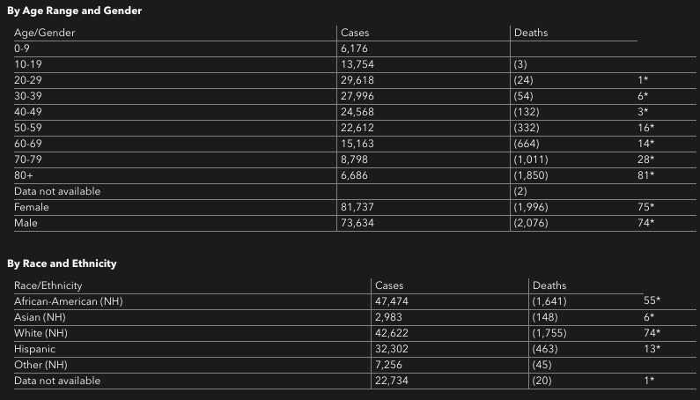Click the "By Age Range and Gender" heading
This screenshot has width=700, height=400.
75,11
